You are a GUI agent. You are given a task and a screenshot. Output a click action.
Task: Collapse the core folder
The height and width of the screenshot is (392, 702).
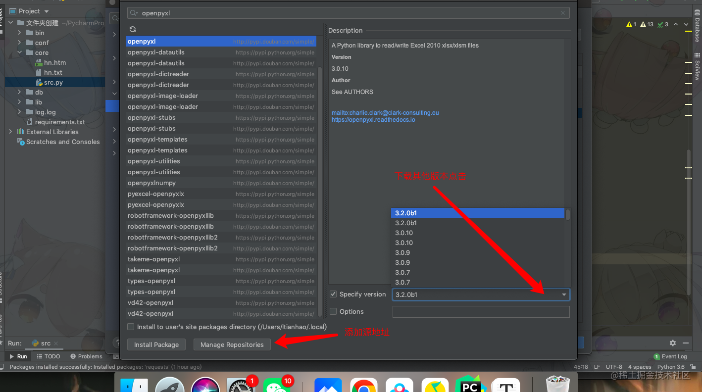[x=19, y=52]
